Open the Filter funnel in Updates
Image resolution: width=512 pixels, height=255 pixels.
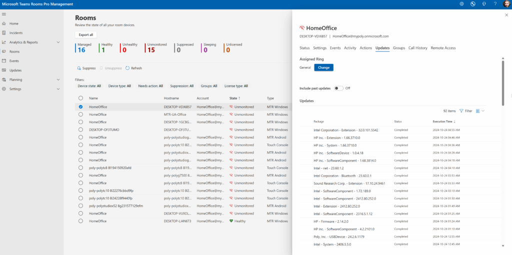(x=465, y=111)
